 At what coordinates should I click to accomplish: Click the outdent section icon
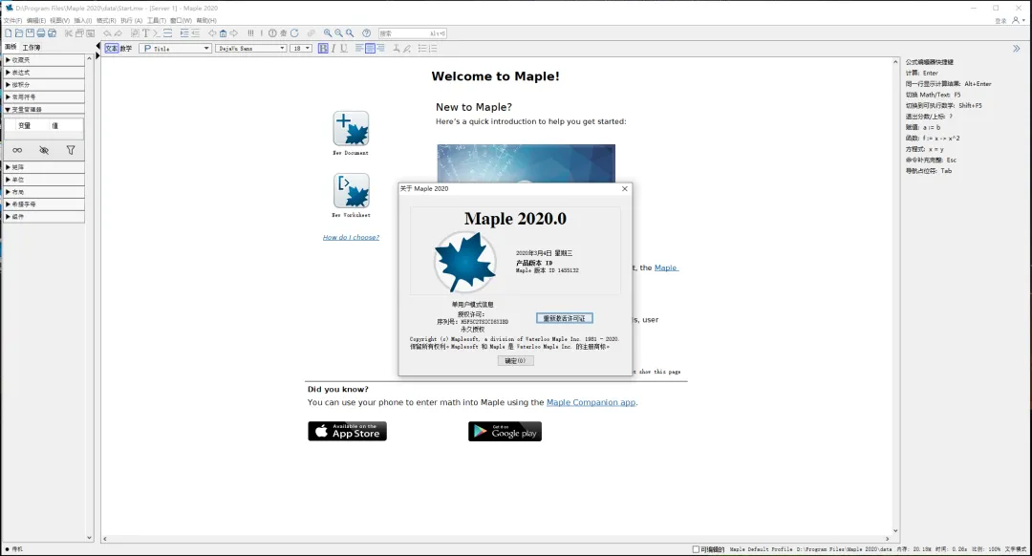[x=196, y=32]
